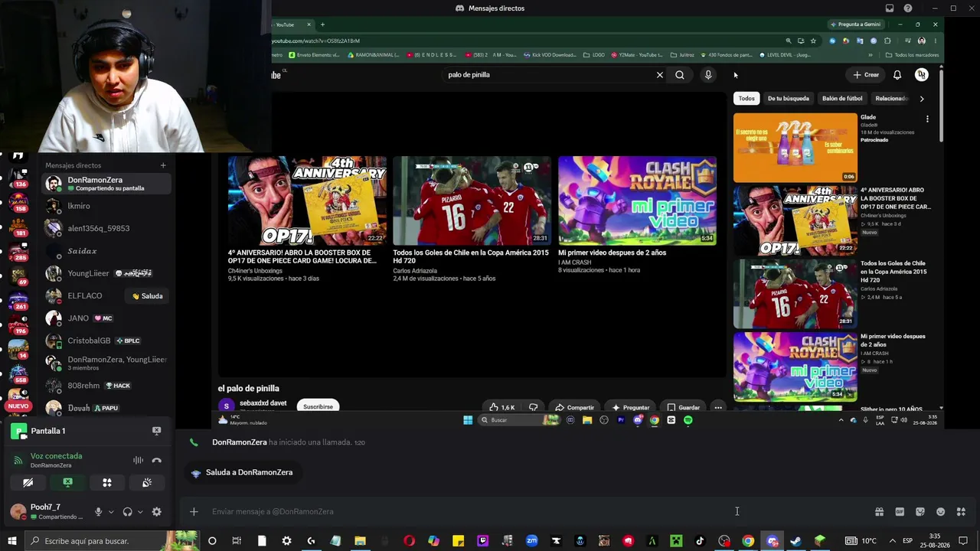Select the Balón de fútbol chip
Screen dimensions: 980x551
click(842, 99)
